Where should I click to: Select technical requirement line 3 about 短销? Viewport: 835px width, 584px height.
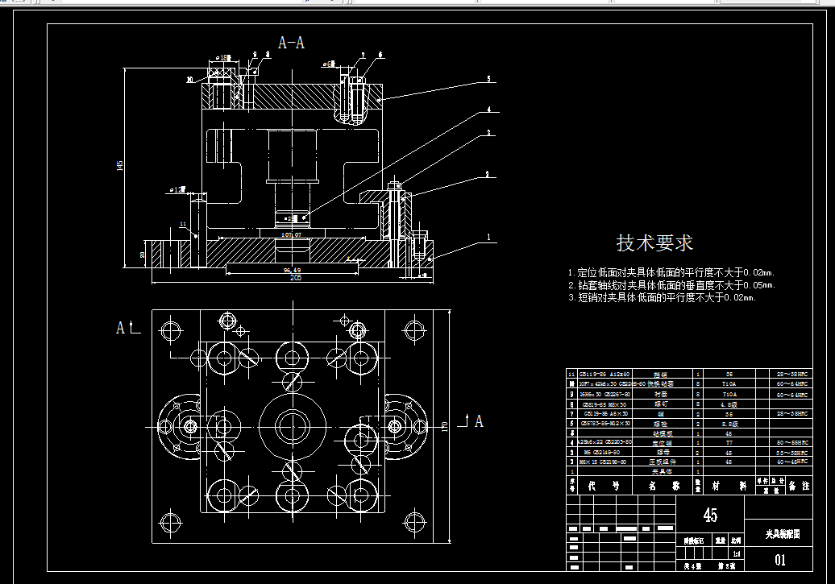(x=662, y=297)
